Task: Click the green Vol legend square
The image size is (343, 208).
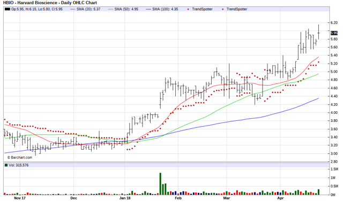Action: tap(6, 165)
